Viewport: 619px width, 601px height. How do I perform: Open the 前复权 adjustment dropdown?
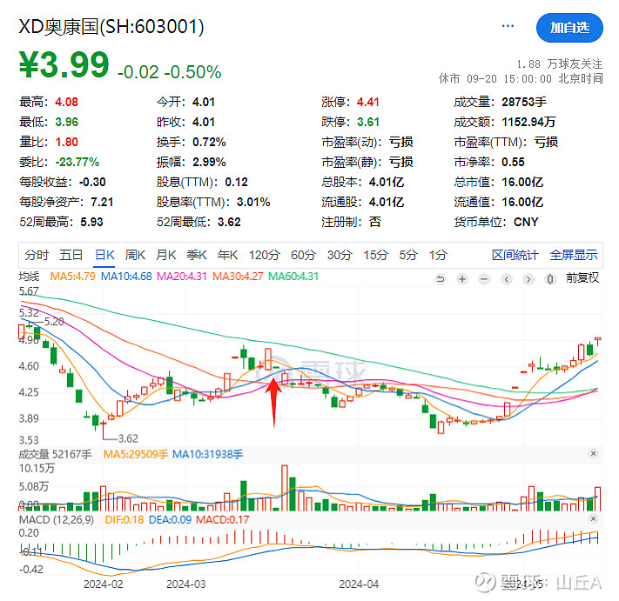click(x=582, y=278)
